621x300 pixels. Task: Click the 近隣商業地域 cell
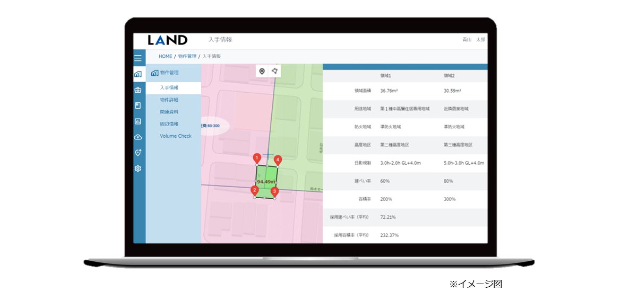point(456,109)
